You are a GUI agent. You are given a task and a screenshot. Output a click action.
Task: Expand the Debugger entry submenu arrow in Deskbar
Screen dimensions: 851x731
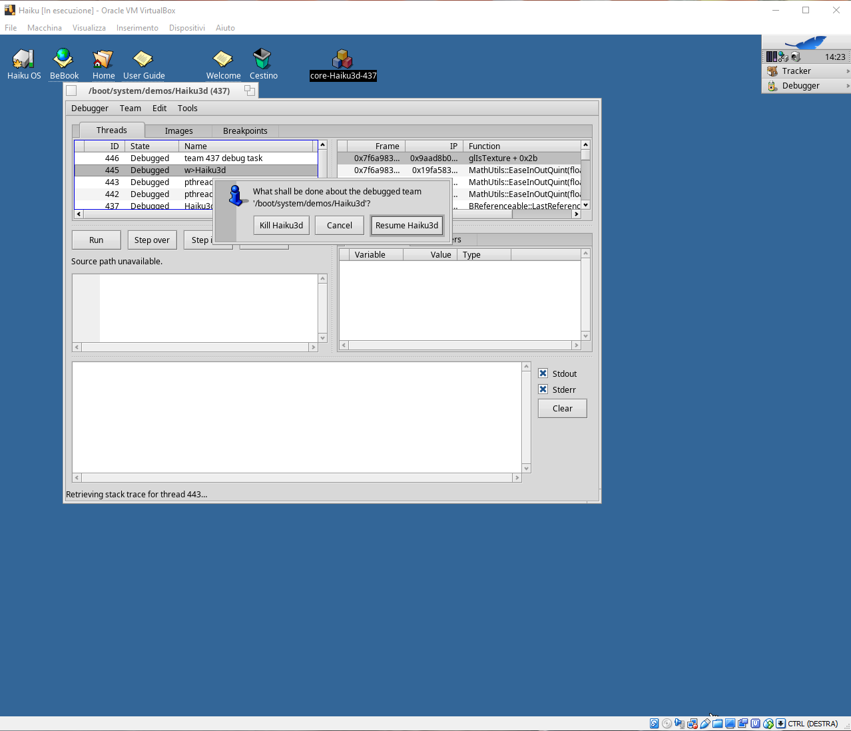[x=848, y=86]
